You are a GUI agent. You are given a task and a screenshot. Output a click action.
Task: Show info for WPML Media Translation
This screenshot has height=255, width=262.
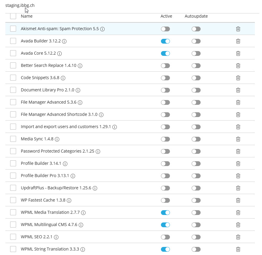(83, 213)
